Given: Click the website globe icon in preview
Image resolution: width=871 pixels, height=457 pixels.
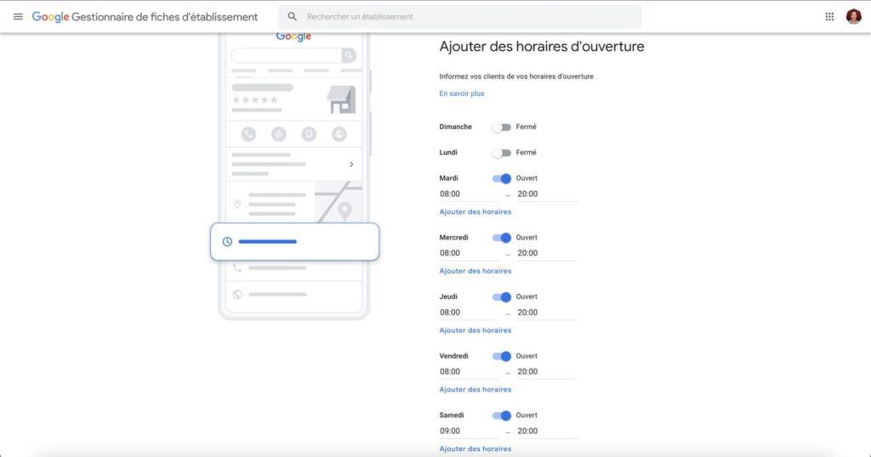Looking at the screenshot, I should click(x=339, y=134).
